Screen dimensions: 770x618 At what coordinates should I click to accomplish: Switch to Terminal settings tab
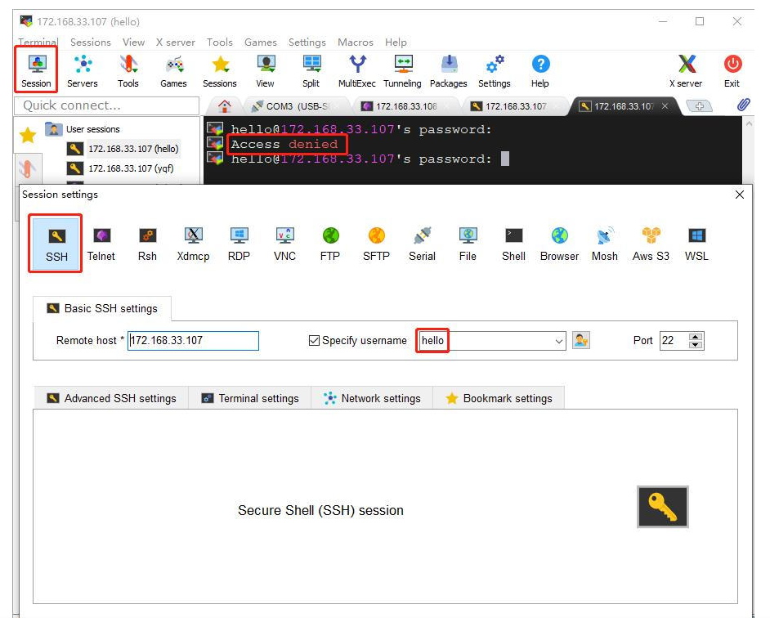coord(250,398)
